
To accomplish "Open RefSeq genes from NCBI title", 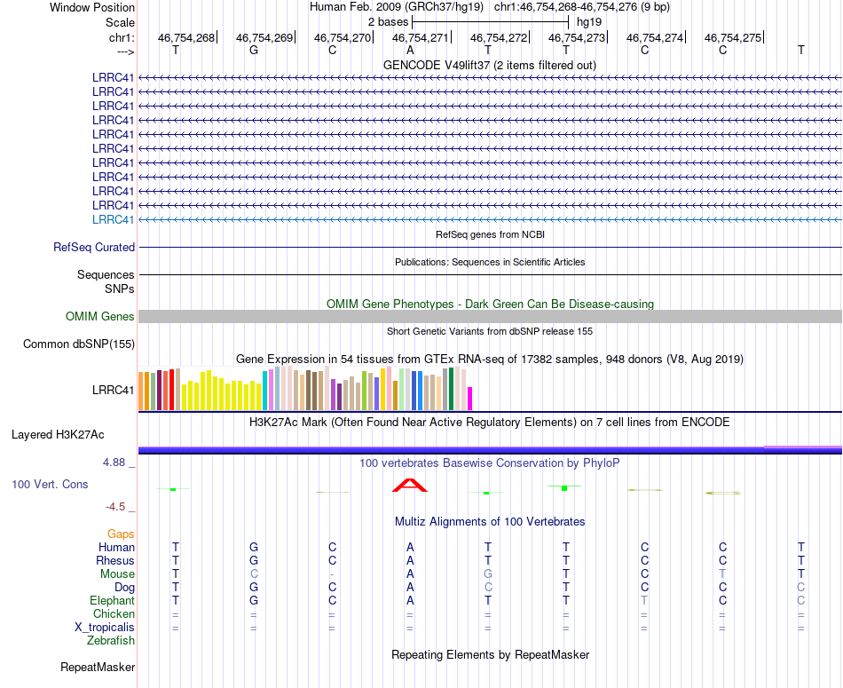I will click(490, 234).
